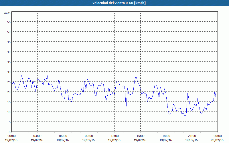The height and width of the screenshot is (143, 229).
Task: Click the 30 y-axis value
Action: (x=9, y=72)
